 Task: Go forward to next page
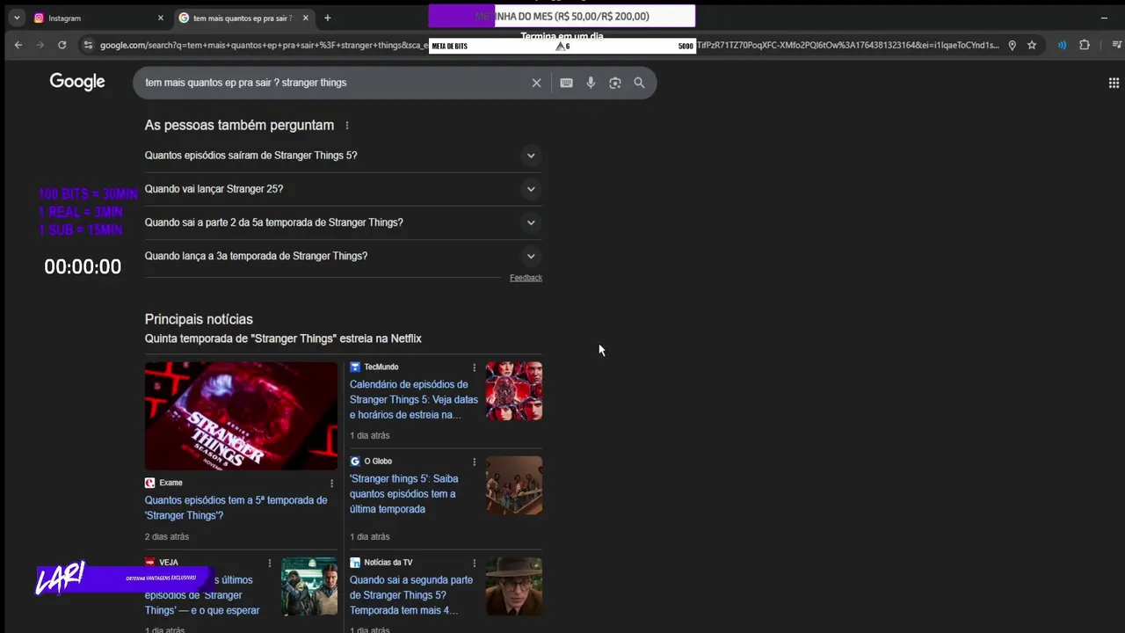click(x=40, y=45)
